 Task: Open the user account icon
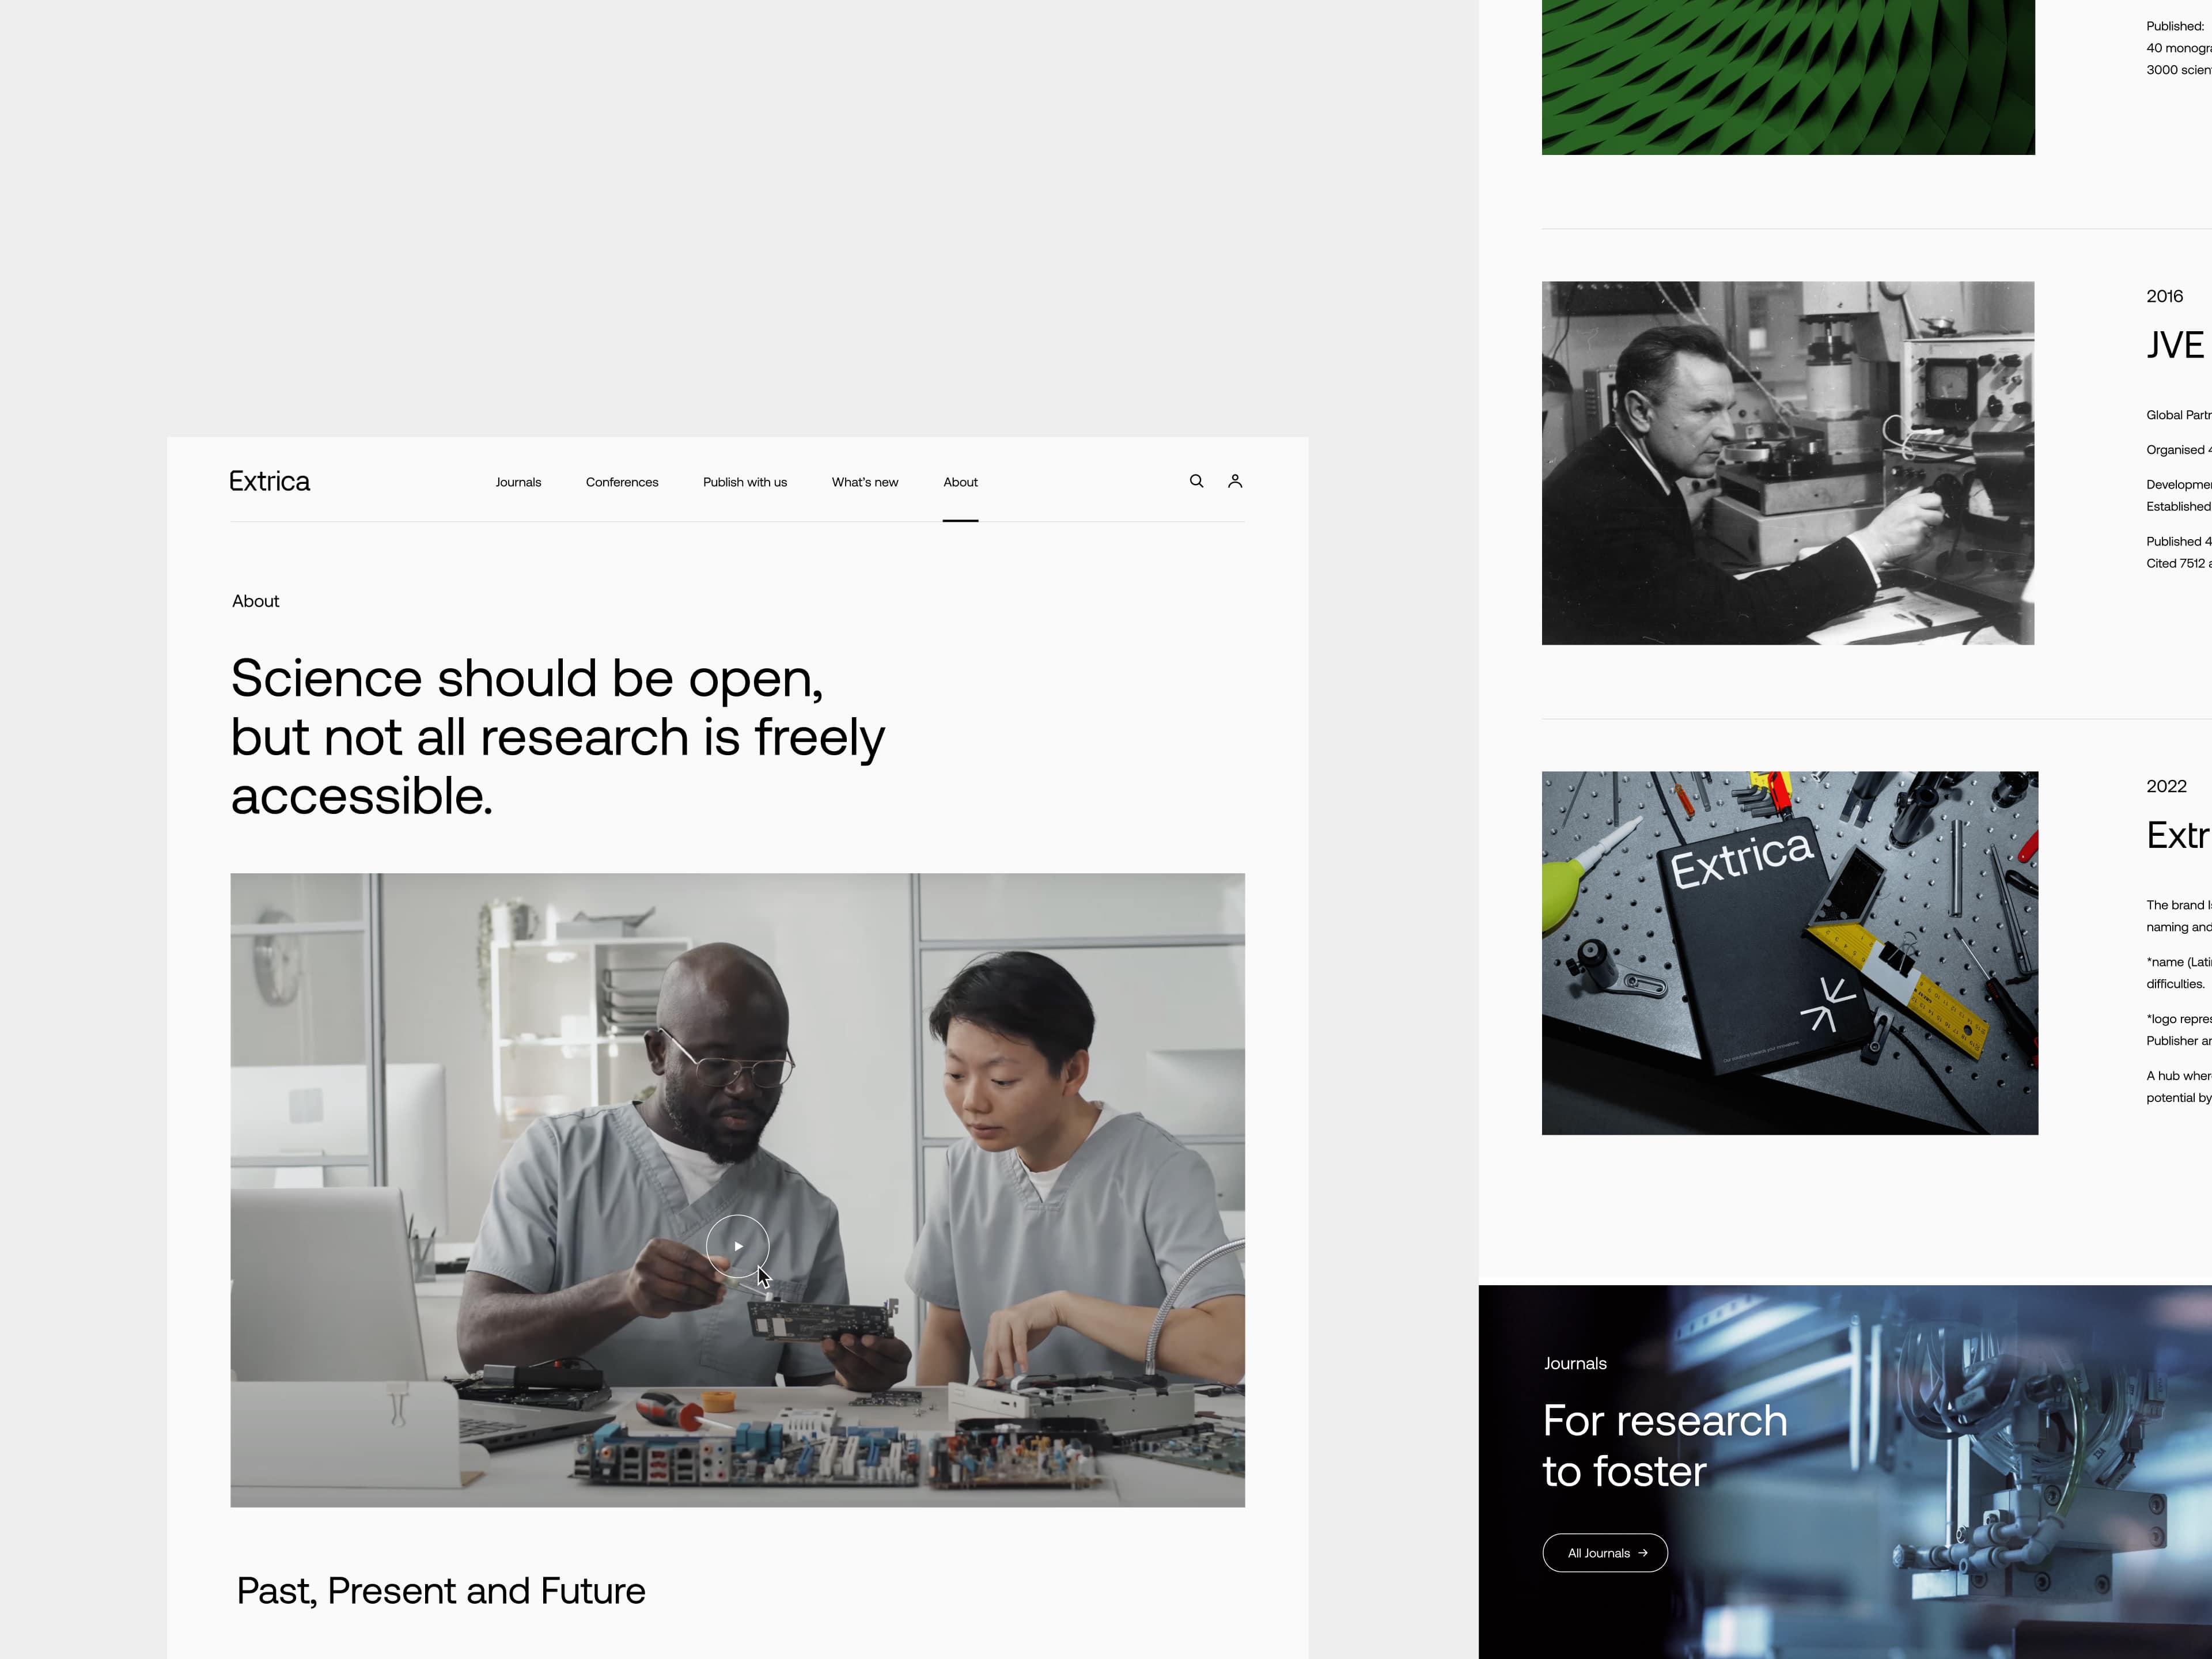coord(1235,481)
